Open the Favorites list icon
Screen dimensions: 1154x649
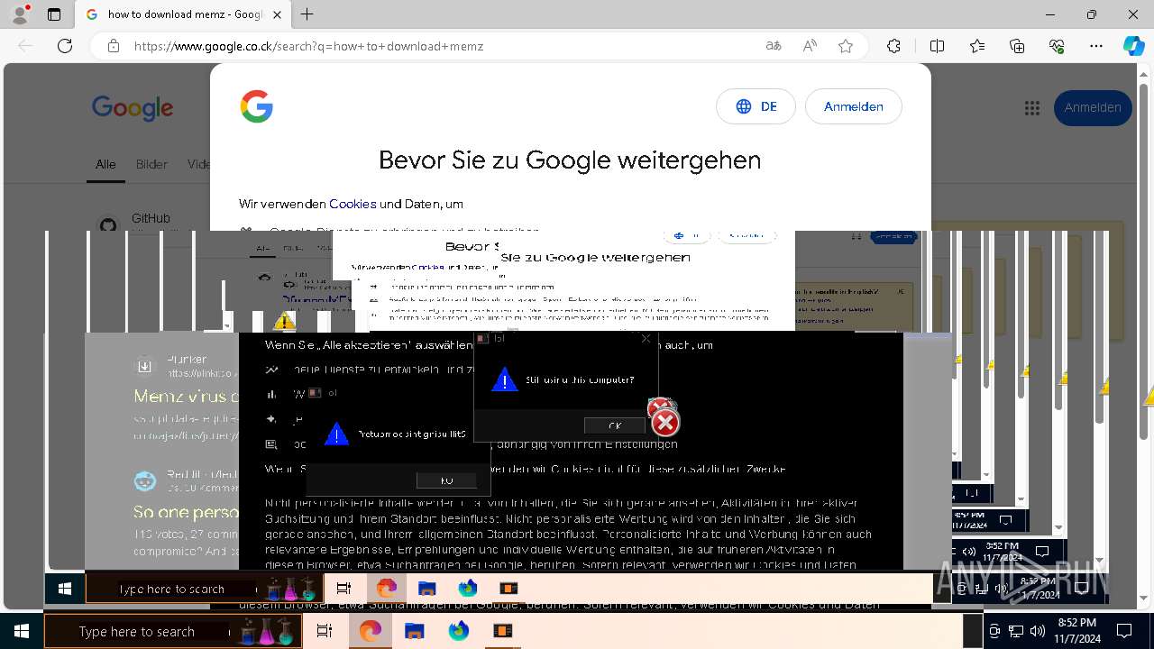(977, 46)
